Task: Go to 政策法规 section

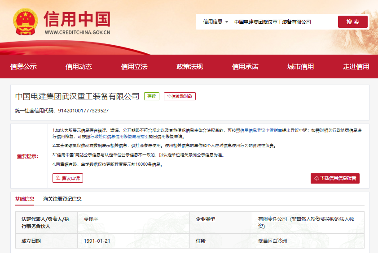Action: coord(190,67)
